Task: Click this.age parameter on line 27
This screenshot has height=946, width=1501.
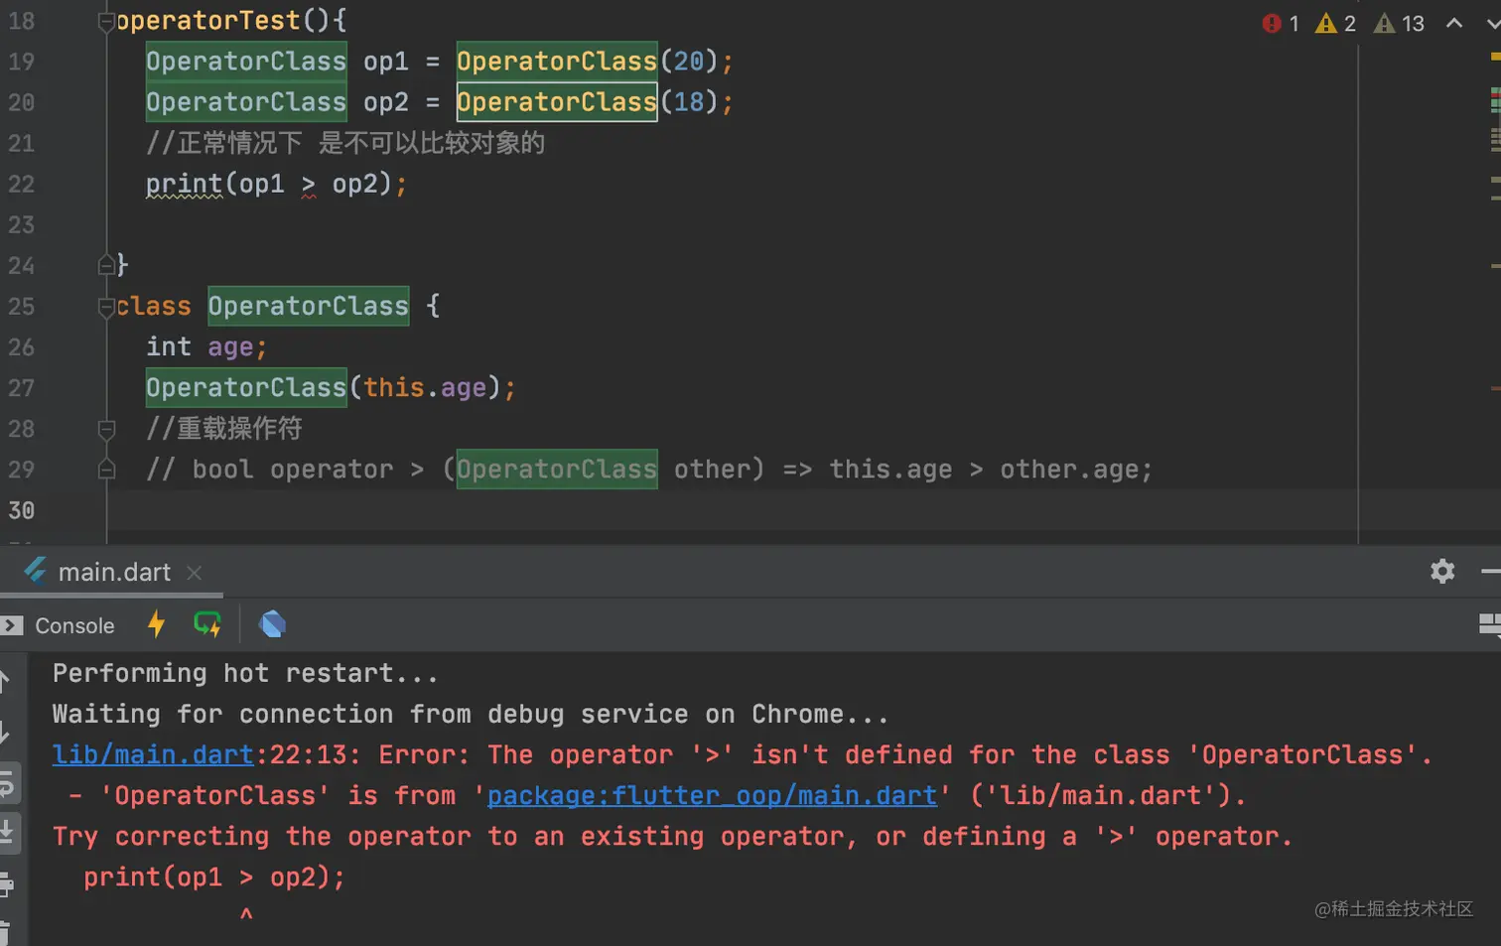Action: click(425, 387)
